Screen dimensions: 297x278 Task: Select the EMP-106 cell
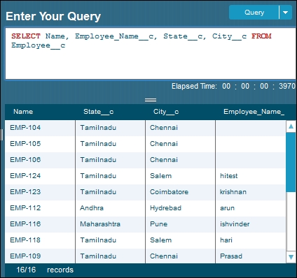pos(40,160)
